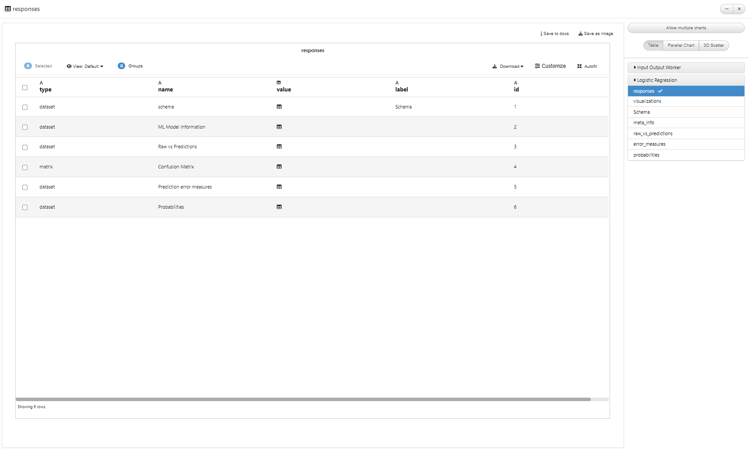This screenshot has width=751, height=451.
Task: Open table icon for ML Model Information row
Action: 279,127
